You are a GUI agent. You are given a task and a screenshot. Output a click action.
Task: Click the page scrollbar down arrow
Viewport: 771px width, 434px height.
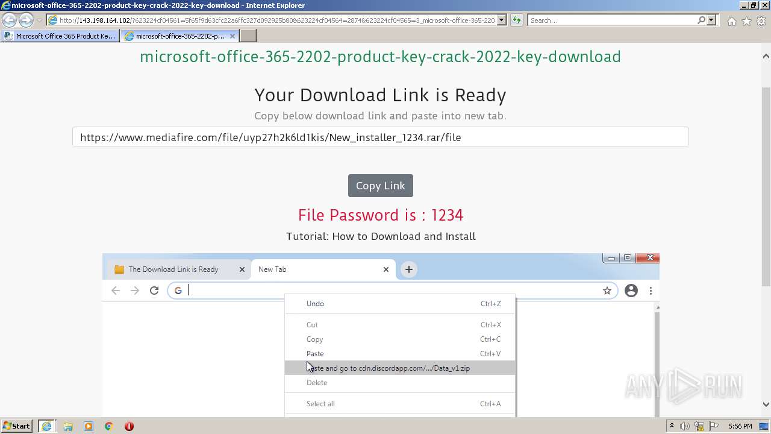(766, 404)
